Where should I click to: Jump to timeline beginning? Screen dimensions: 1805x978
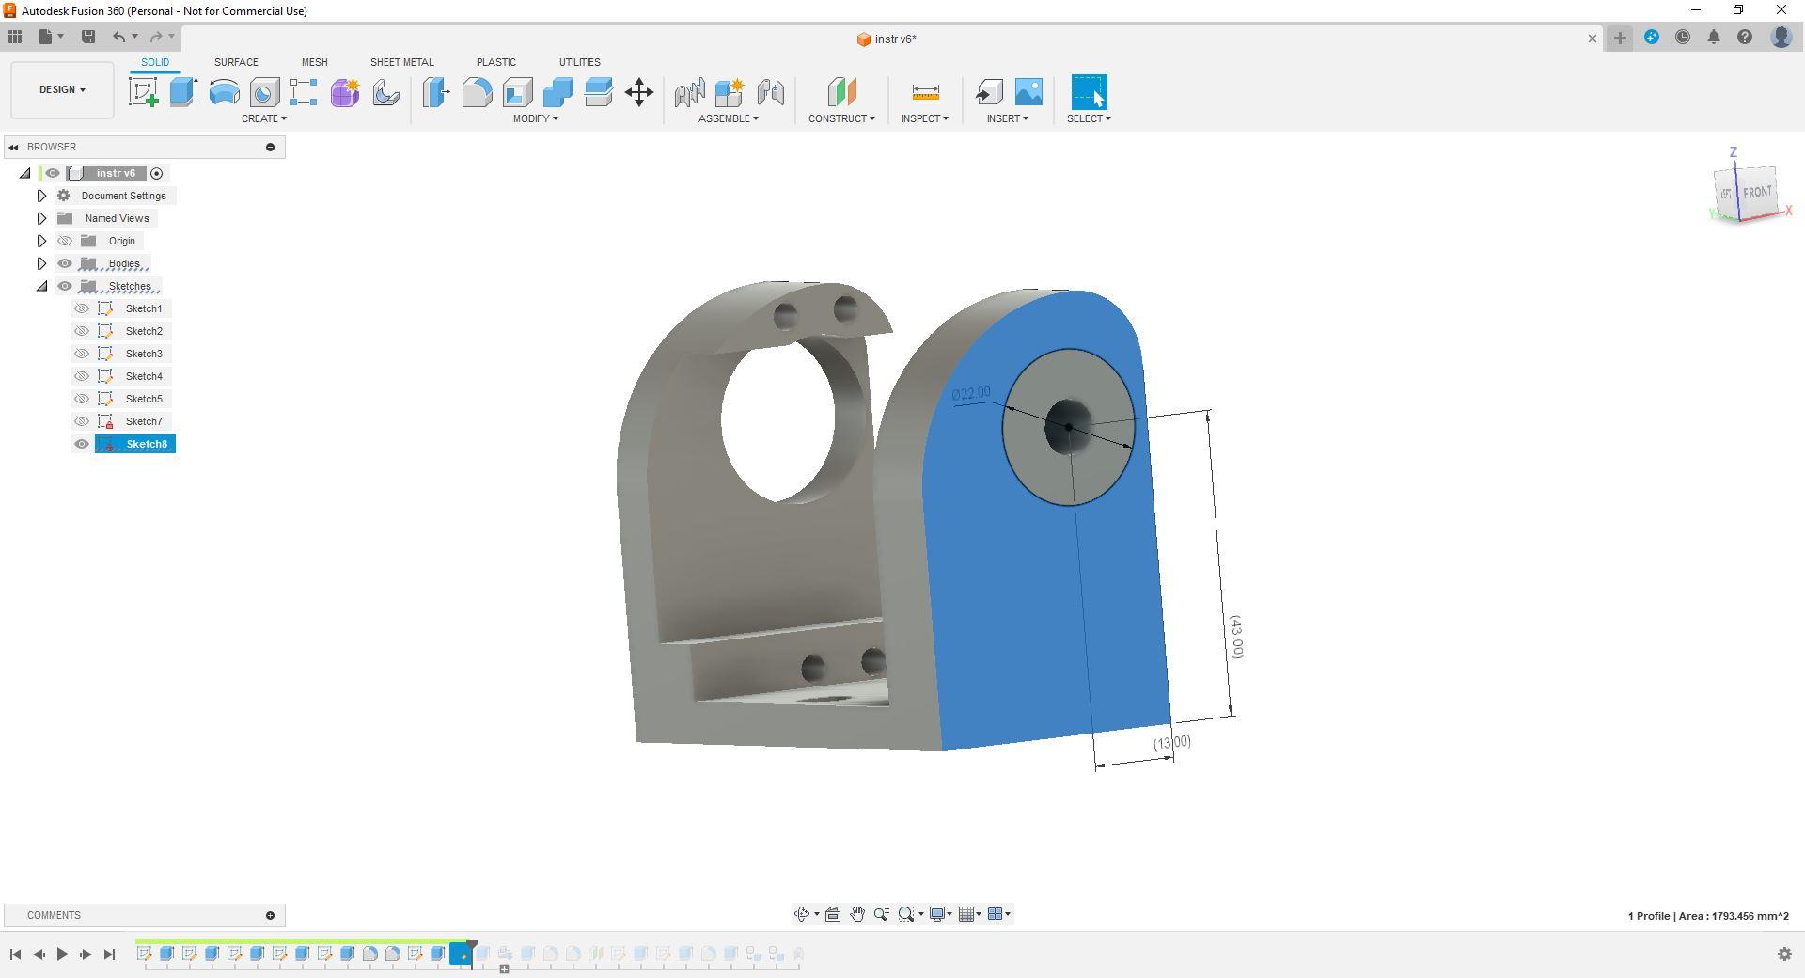pos(15,954)
